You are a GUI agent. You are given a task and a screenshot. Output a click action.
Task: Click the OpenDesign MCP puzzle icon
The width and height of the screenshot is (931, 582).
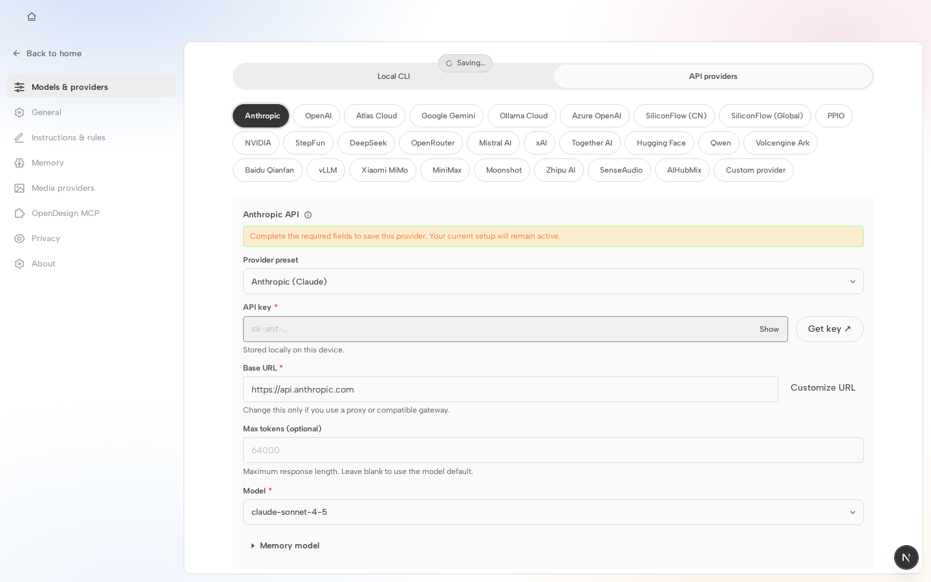(19, 213)
